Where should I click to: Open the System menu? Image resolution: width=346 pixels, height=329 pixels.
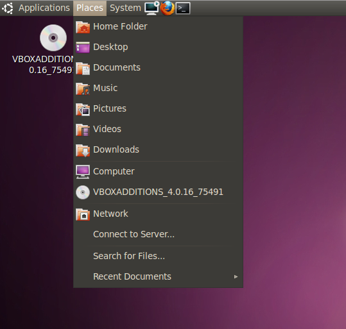coord(125,8)
